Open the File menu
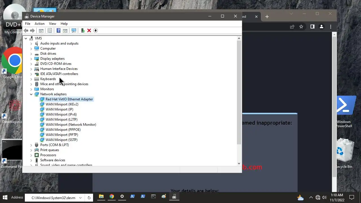This screenshot has height=203, width=361. click(x=28, y=24)
